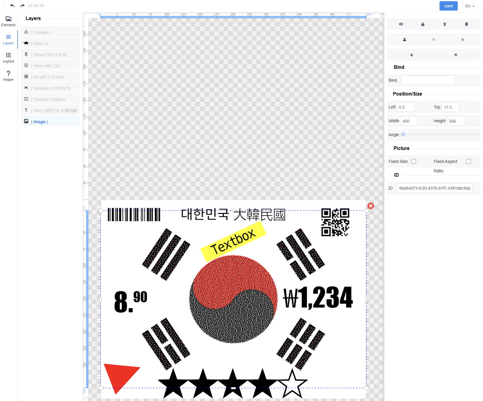Delete the element with trash icon

(x=445, y=24)
